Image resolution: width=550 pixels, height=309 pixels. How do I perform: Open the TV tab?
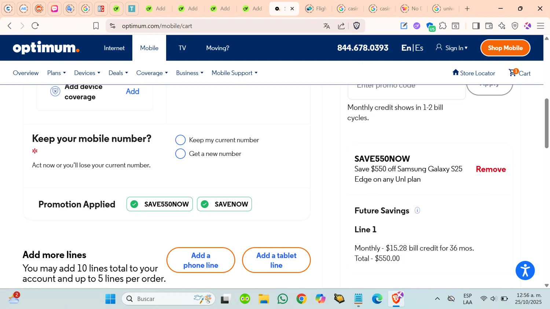click(182, 48)
